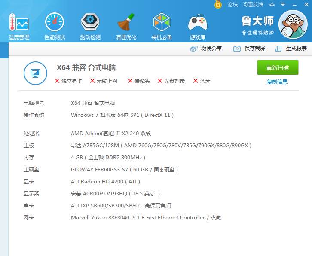Viewport: 312px width, 256px height.
Task: Click the red X beside 摄像头
Action: click(x=130, y=81)
